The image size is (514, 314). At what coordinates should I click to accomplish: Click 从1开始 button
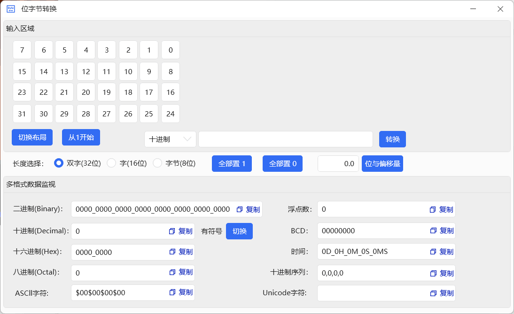click(81, 137)
